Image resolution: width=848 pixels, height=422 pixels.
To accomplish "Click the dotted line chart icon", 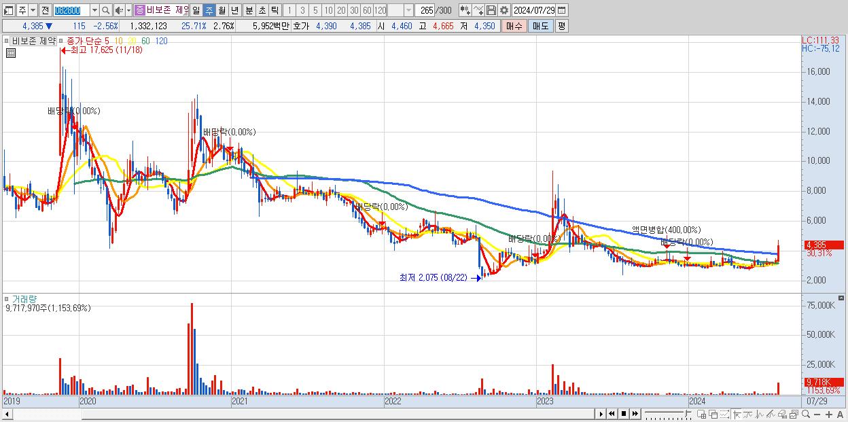I will (724, 414).
